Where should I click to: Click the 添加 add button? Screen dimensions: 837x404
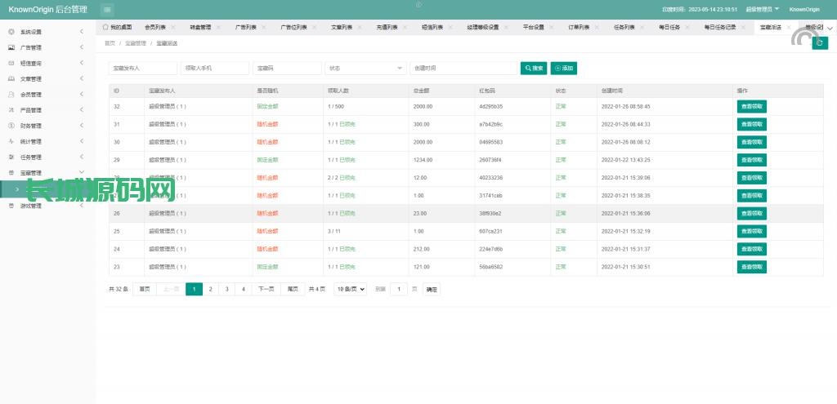564,69
